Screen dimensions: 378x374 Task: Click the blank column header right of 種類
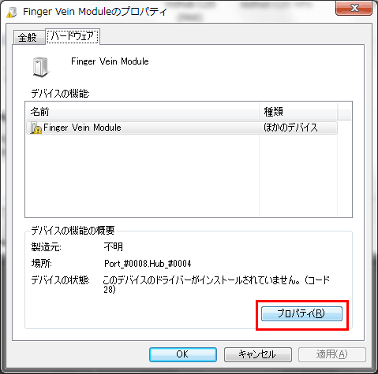[x=344, y=112]
